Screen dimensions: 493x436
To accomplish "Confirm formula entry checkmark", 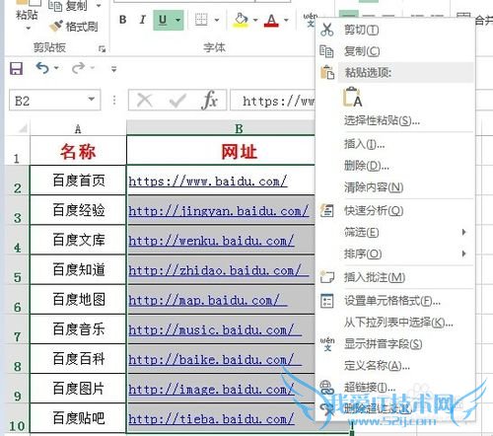I will pos(177,100).
